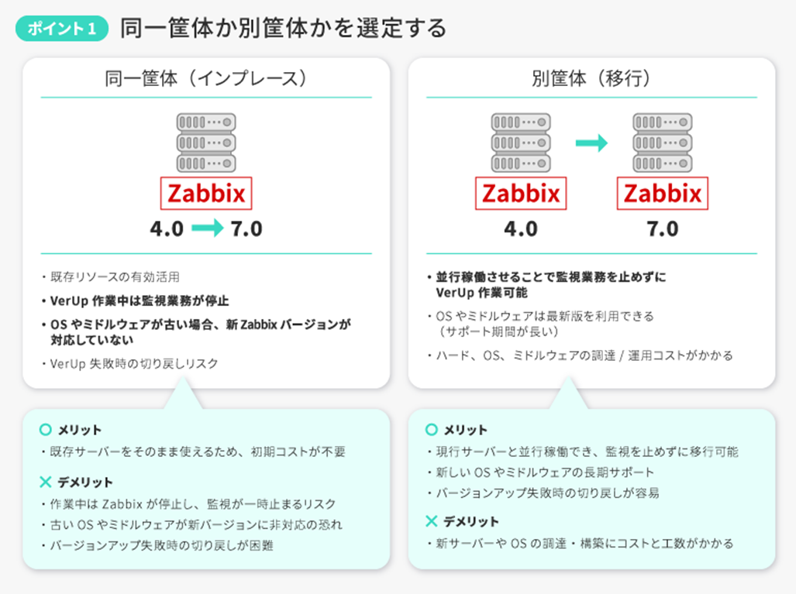Click the Zabbix logo in 同一筐体 card
This screenshot has width=796, height=594.
pyautogui.click(x=206, y=194)
